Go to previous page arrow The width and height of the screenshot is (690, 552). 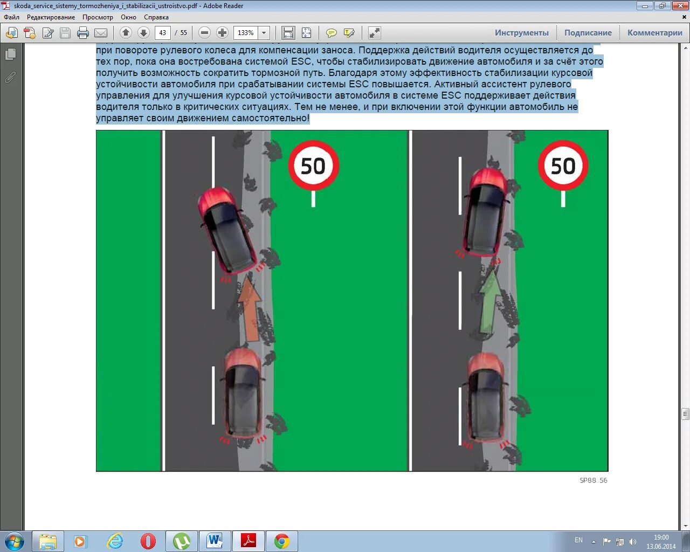pyautogui.click(x=126, y=33)
